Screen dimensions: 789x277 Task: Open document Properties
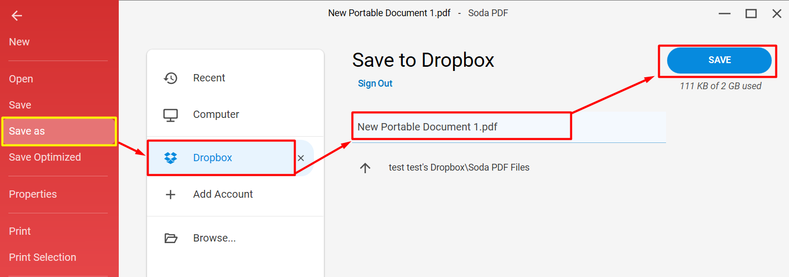coord(33,194)
